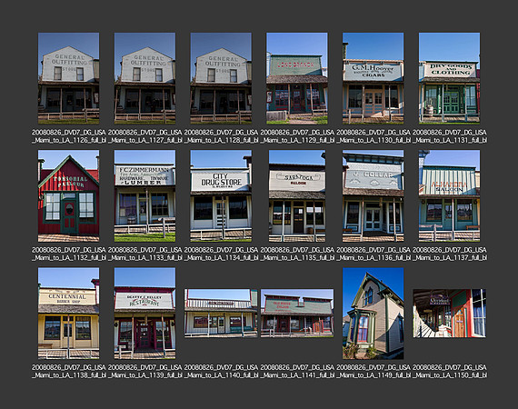Select landscape thumbnail 1140 with balcony storefront

click(221, 314)
